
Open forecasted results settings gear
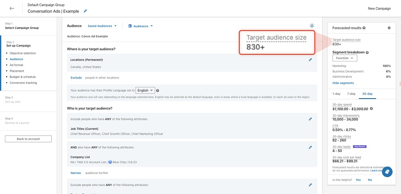point(389,28)
